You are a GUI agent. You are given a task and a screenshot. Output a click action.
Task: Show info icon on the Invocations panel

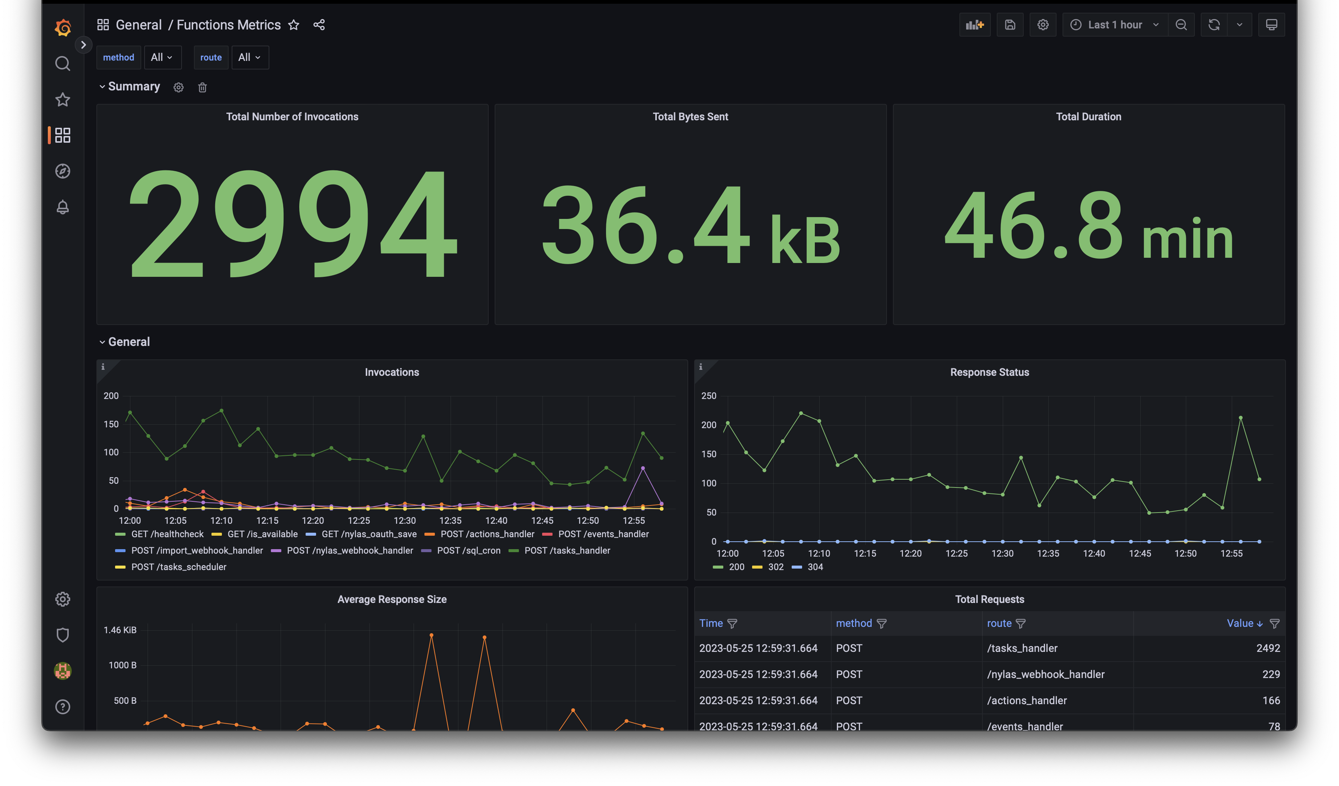pyautogui.click(x=103, y=367)
